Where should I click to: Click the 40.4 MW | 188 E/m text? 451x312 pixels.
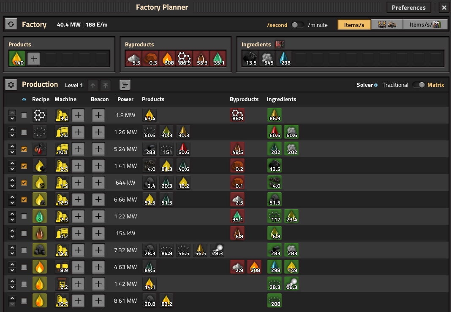pyautogui.click(x=82, y=25)
